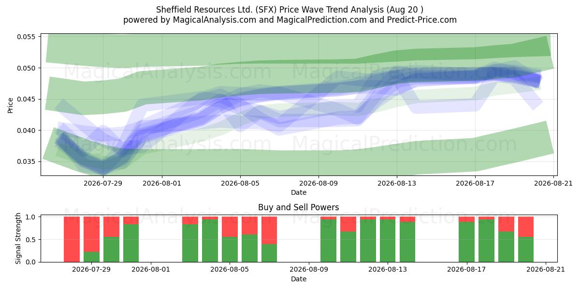The height and width of the screenshot is (290, 580).
Task: Click the 2026-08-01 date tick on the price chart
Action: click(x=162, y=183)
